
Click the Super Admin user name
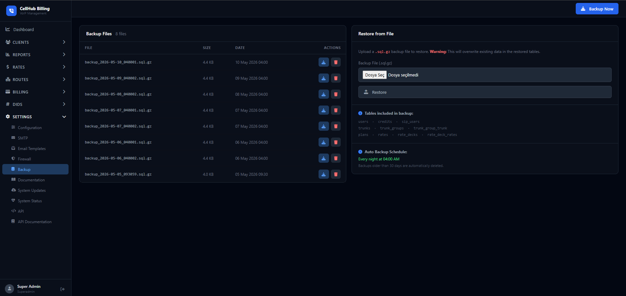coord(29,287)
